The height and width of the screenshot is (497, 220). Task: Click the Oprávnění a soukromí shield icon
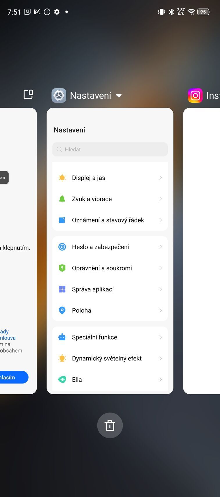62,268
